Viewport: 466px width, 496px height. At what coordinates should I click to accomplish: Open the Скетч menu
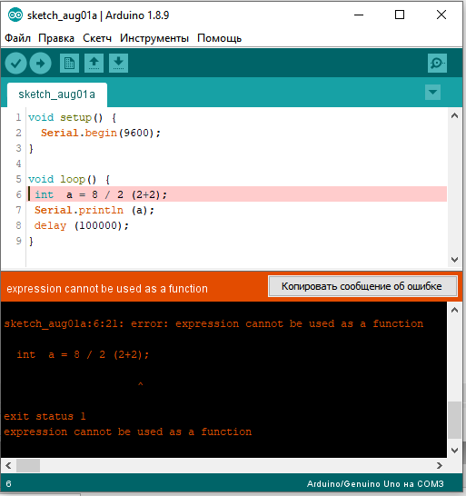pos(97,38)
